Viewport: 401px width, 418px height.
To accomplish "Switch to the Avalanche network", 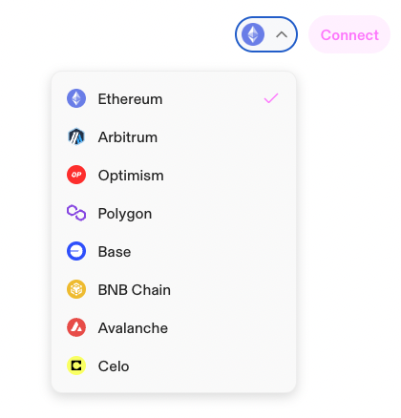I will pyautogui.click(x=174, y=327).
